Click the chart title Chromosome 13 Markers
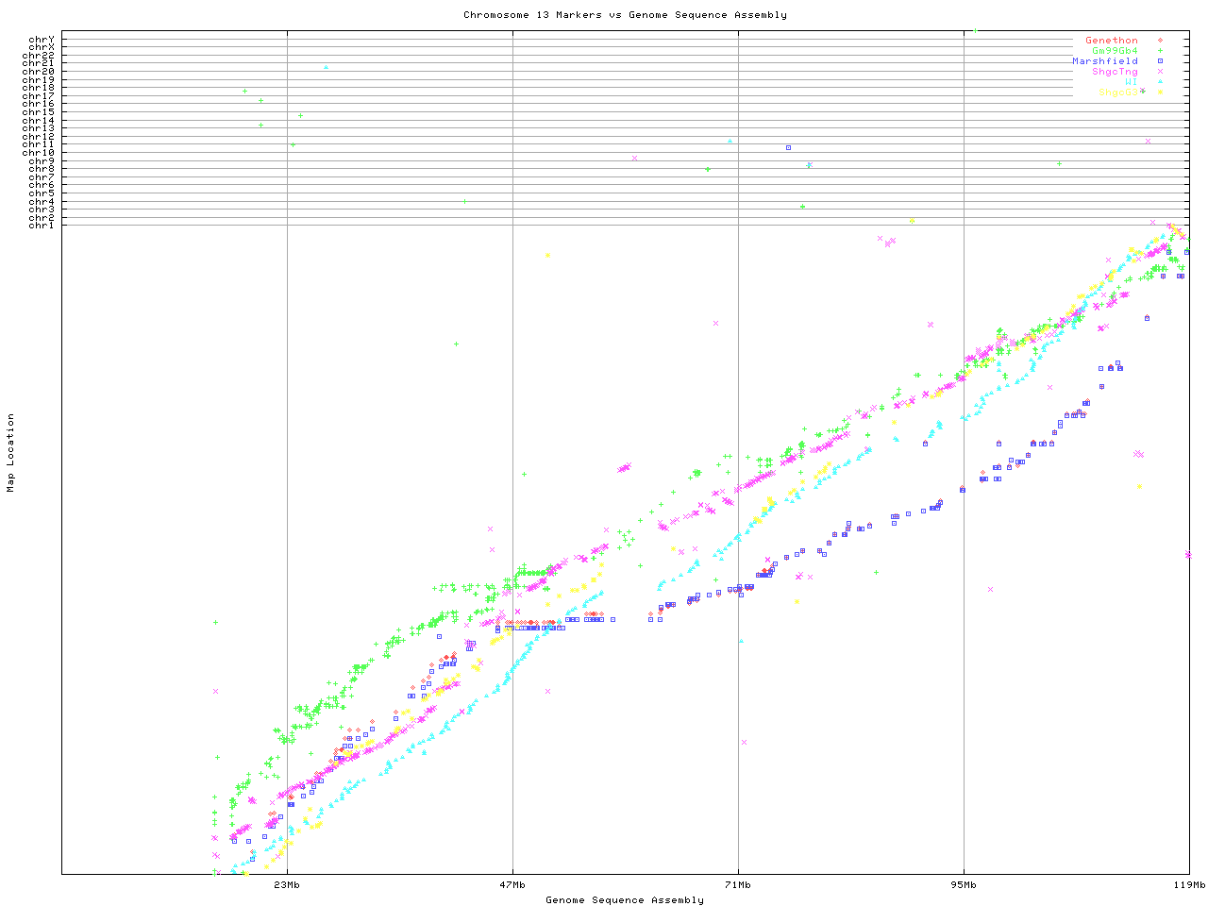 click(625, 15)
